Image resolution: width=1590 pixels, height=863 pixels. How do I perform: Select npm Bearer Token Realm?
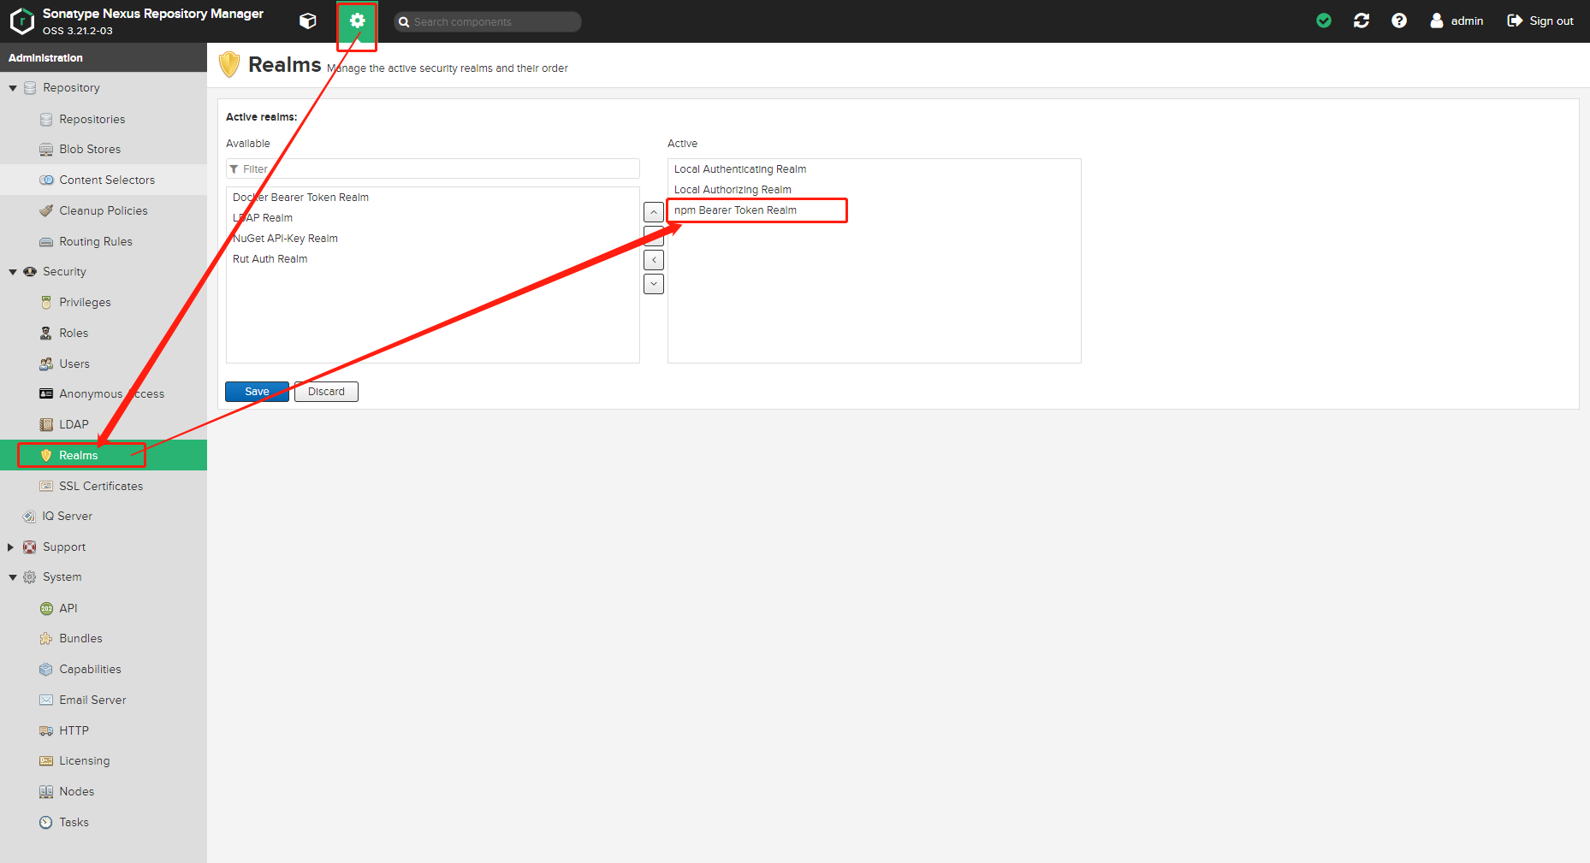point(875,210)
